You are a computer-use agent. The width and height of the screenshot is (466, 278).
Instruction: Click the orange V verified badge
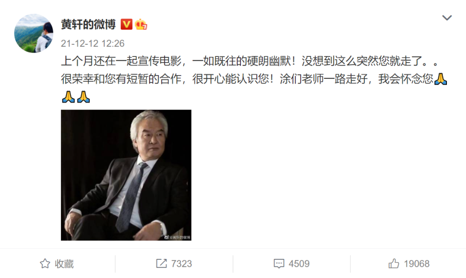[126, 24]
